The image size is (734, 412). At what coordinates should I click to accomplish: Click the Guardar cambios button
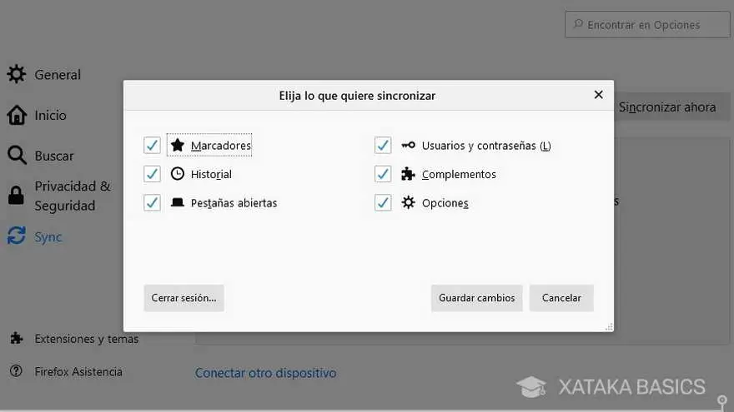(x=476, y=298)
